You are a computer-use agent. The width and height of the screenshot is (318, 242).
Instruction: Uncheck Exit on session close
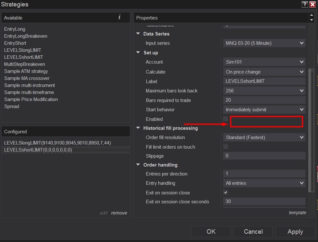click(225, 192)
